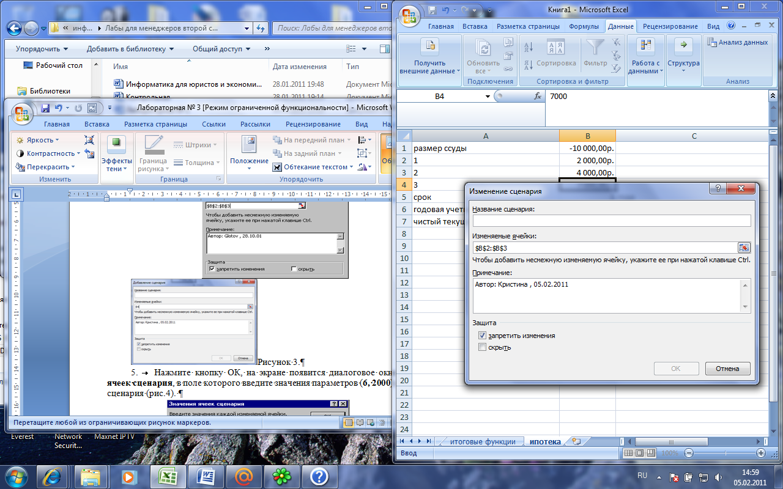The height and width of the screenshot is (489, 783).
Task: Click Save in Word quick access toolbar
Action: tap(45, 108)
